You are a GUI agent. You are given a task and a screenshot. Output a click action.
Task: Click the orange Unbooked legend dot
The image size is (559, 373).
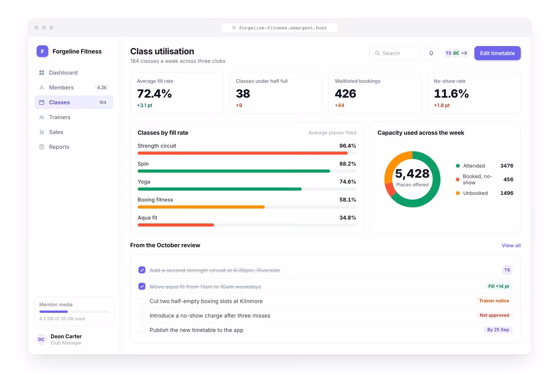tap(458, 193)
